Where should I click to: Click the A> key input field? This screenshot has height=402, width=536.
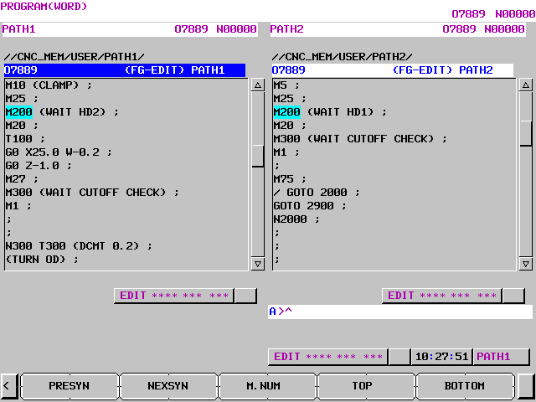pos(400,312)
